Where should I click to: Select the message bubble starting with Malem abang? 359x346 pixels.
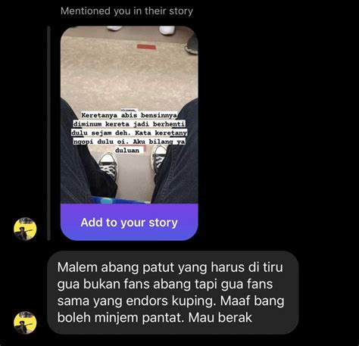pos(173,292)
